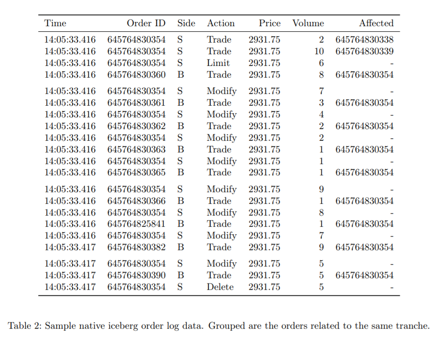Select order ID 645764830382
The width and height of the screenshot is (441, 338).
pyautogui.click(x=136, y=247)
